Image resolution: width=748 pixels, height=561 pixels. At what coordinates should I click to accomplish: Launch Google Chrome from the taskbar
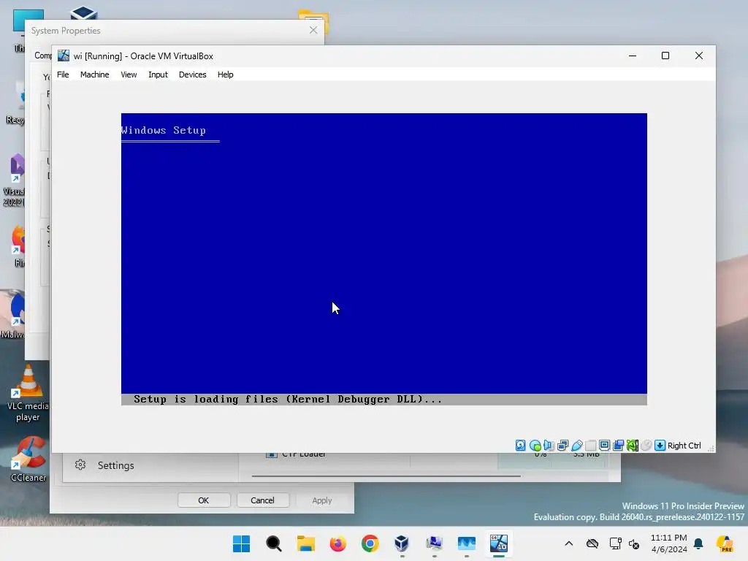[x=370, y=543]
